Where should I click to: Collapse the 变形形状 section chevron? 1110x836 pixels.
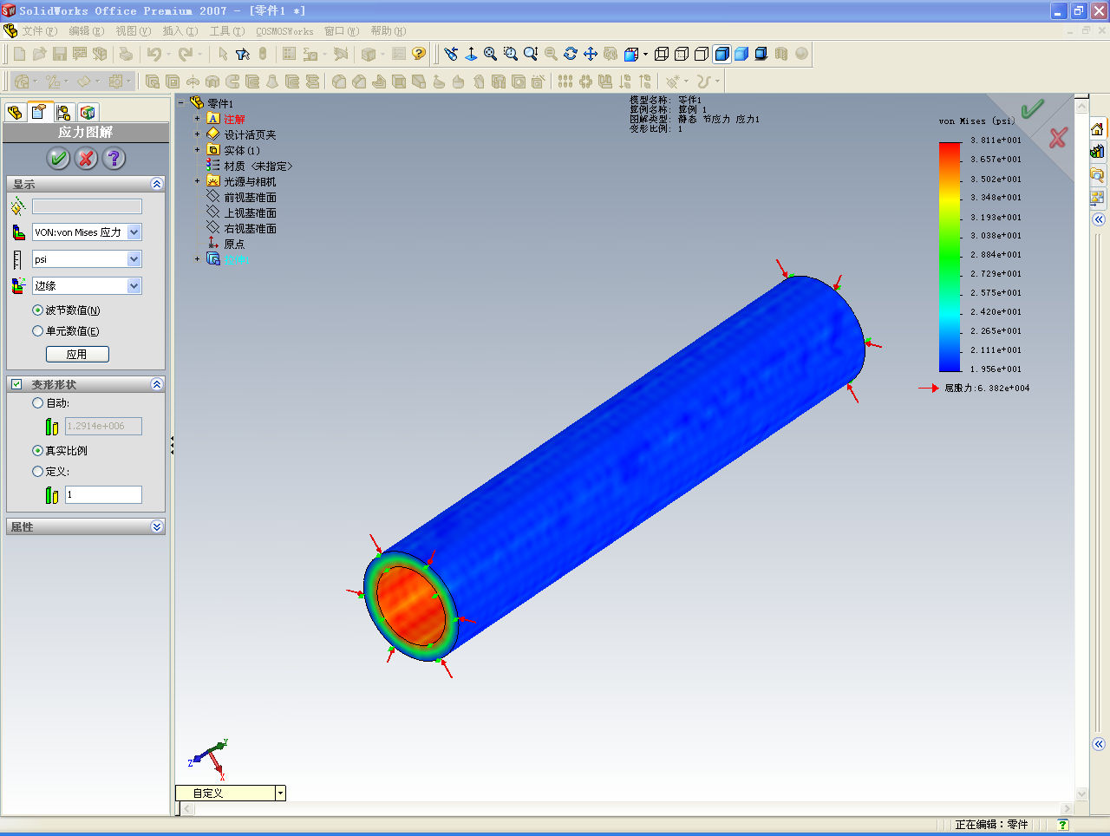point(157,384)
